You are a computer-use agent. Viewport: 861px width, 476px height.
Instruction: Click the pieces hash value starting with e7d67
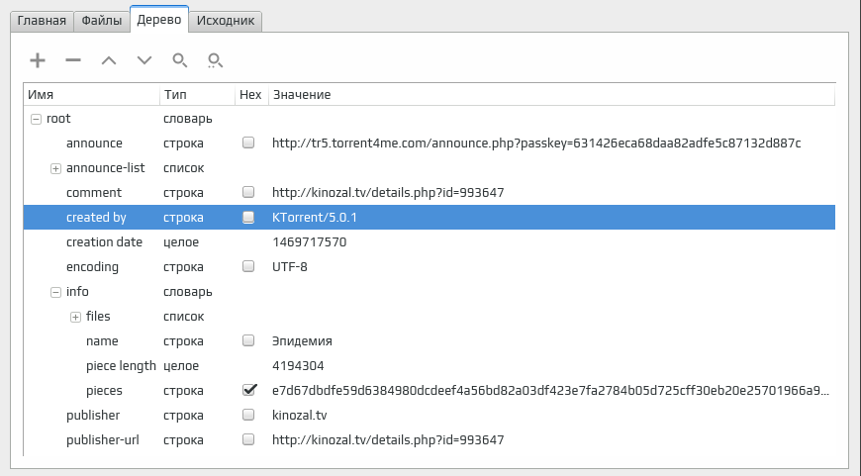coord(551,390)
